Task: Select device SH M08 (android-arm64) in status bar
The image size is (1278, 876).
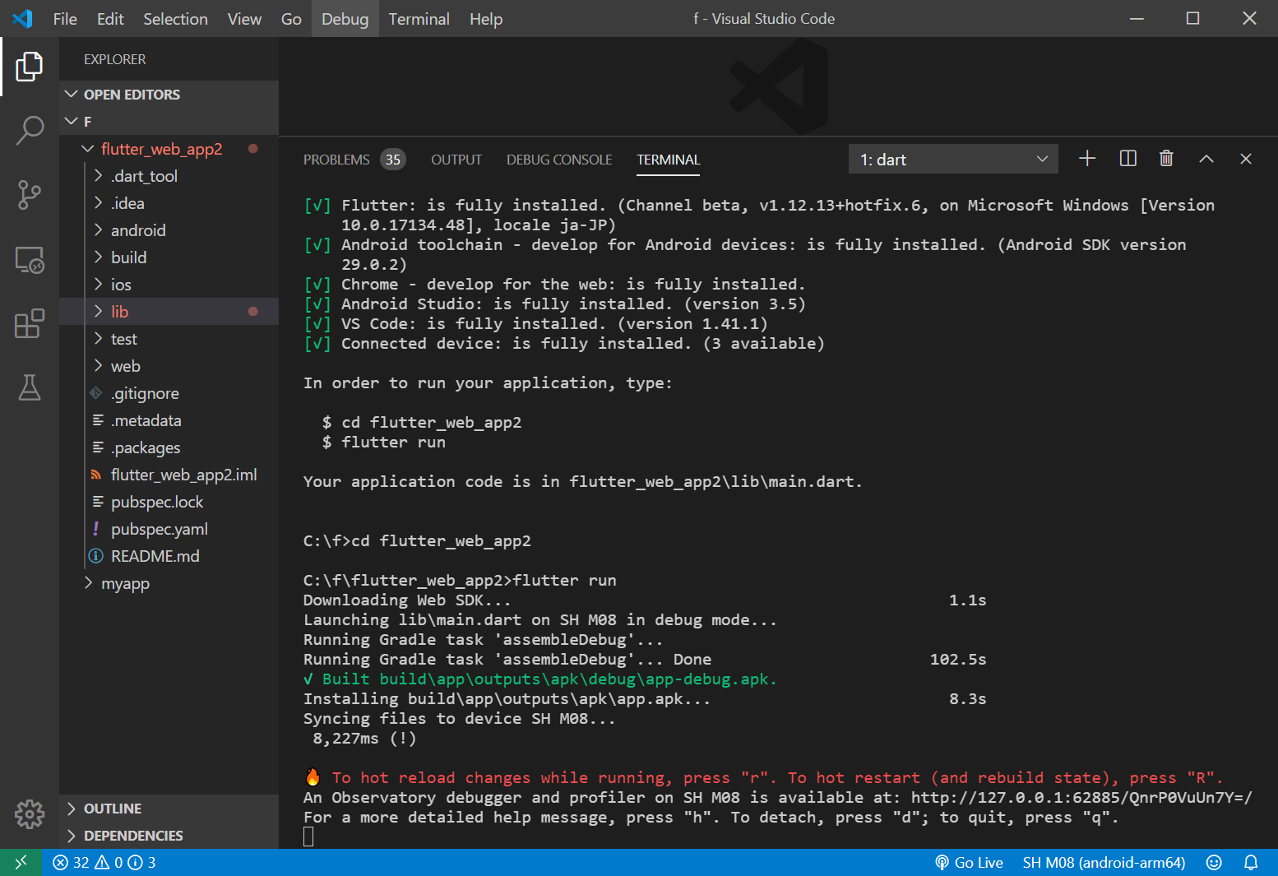Action: coord(1104,862)
